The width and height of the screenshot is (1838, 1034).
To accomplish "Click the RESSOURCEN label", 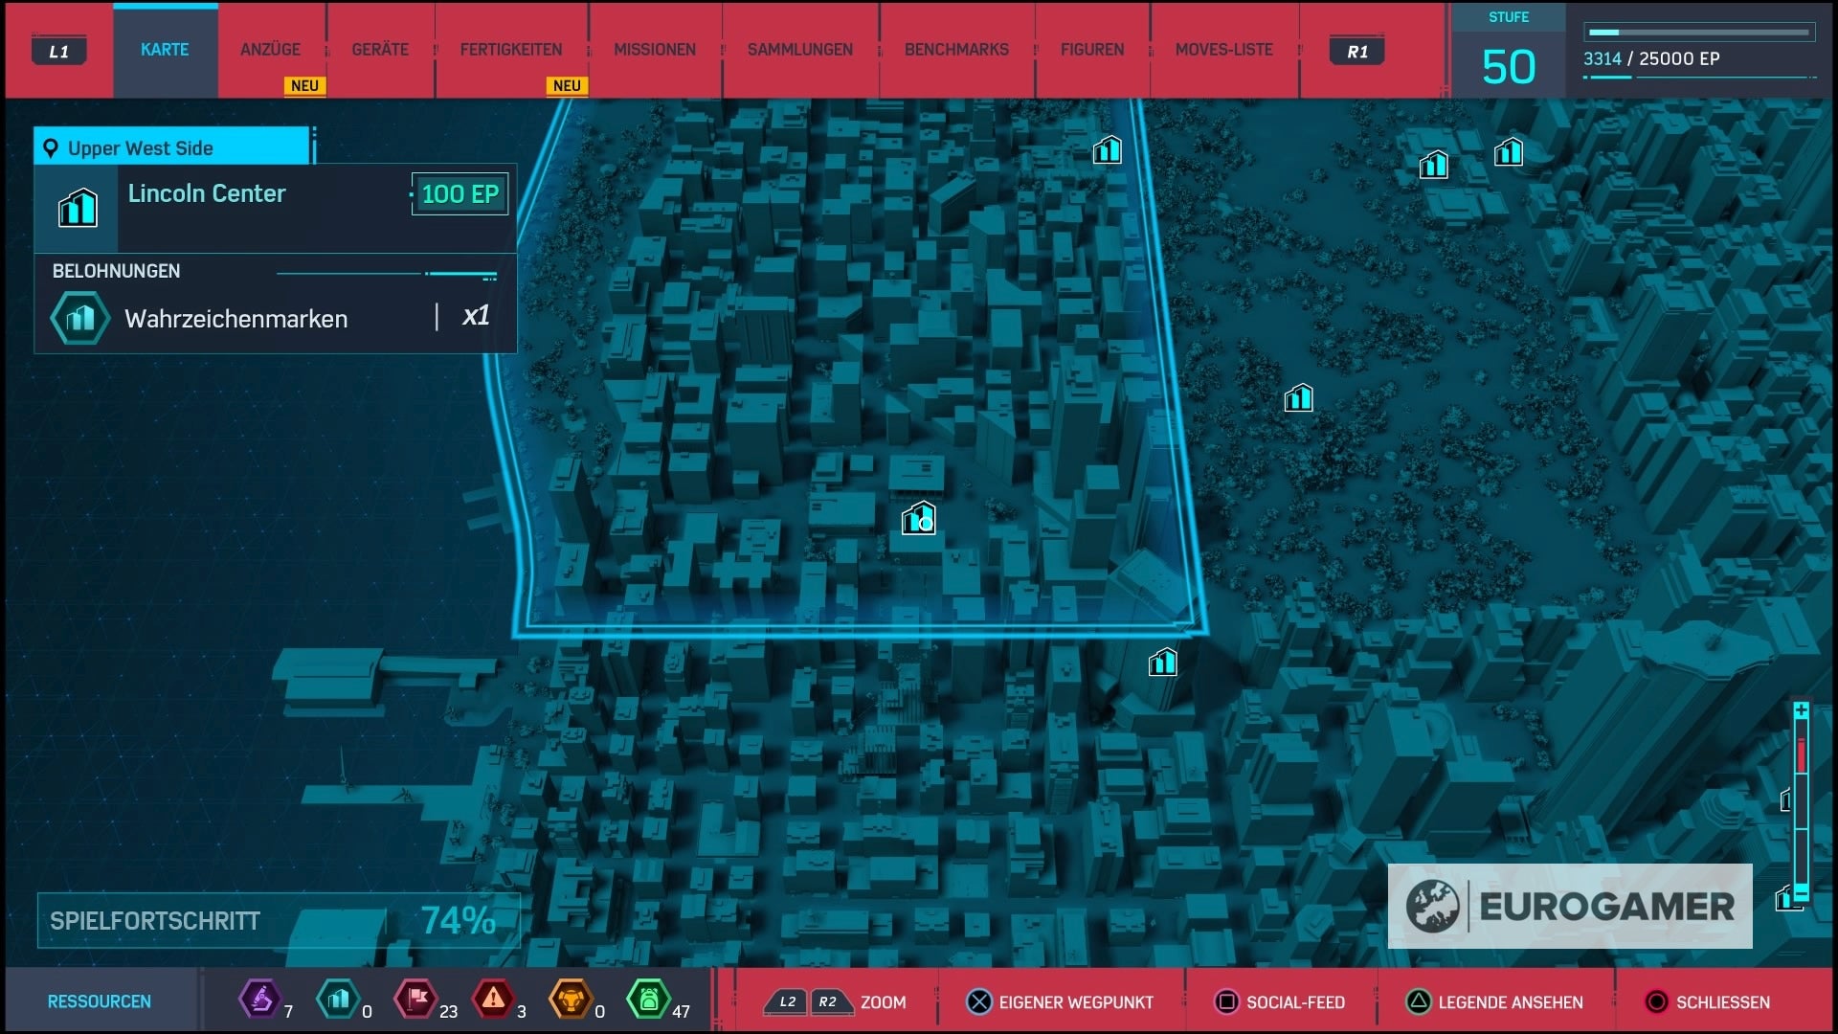I will tap(100, 1001).
